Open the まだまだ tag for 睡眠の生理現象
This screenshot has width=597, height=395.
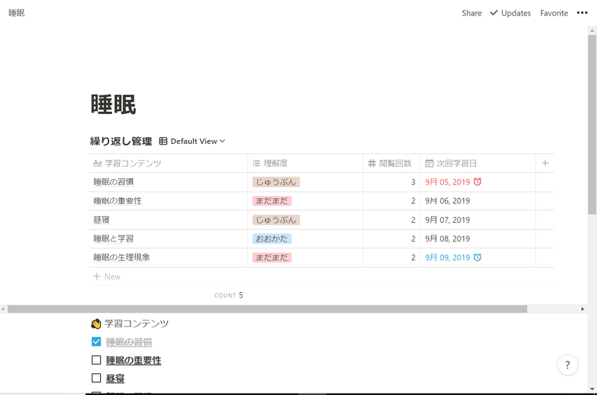point(272,257)
